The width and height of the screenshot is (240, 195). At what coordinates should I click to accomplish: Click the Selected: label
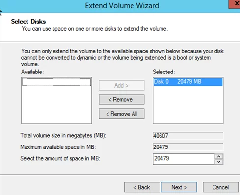pos(164,72)
